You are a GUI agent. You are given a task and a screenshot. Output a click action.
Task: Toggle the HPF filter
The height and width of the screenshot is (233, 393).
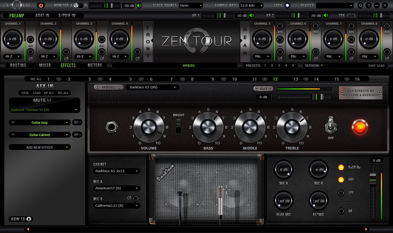click(x=341, y=180)
